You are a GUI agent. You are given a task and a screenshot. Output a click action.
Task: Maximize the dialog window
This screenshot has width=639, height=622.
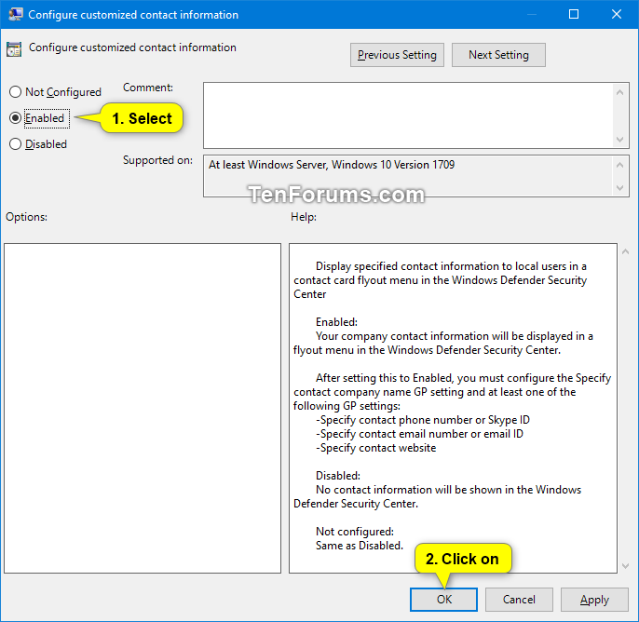pyautogui.click(x=574, y=14)
